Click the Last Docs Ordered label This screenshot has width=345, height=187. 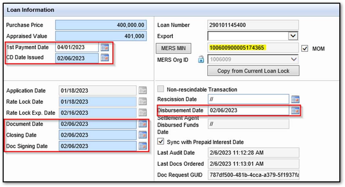(x=180, y=164)
